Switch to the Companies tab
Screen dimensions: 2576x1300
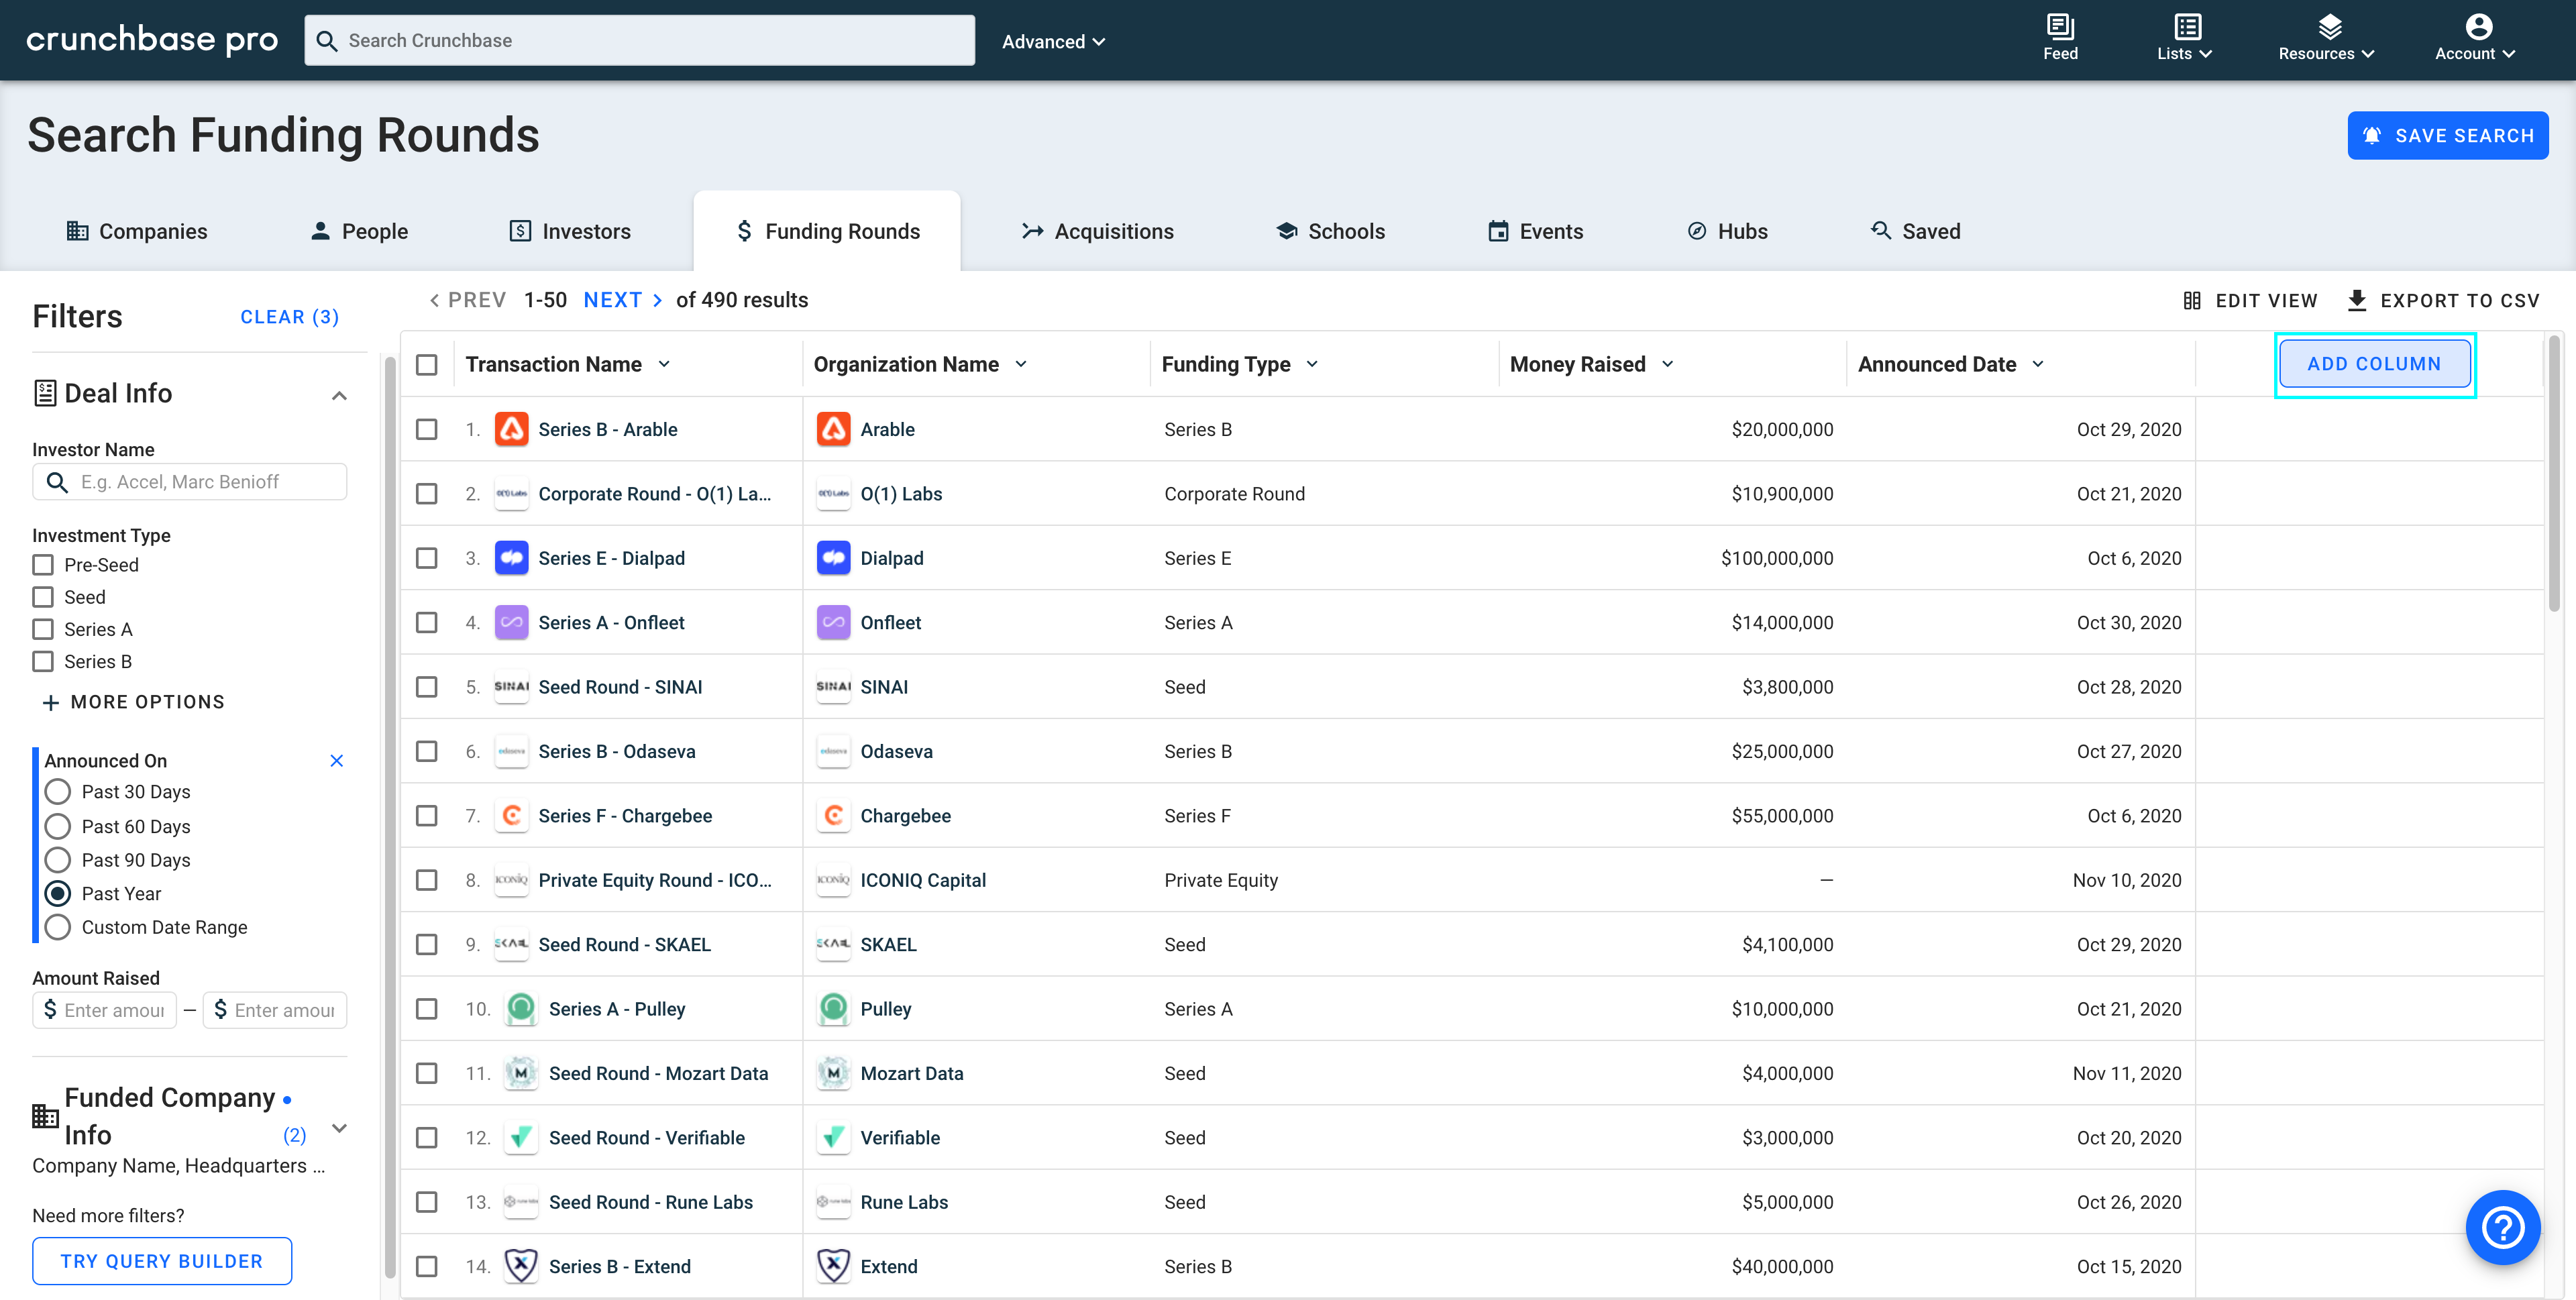(152, 231)
